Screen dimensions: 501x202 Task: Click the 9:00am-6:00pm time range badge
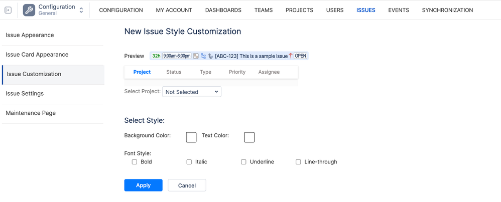tap(177, 56)
